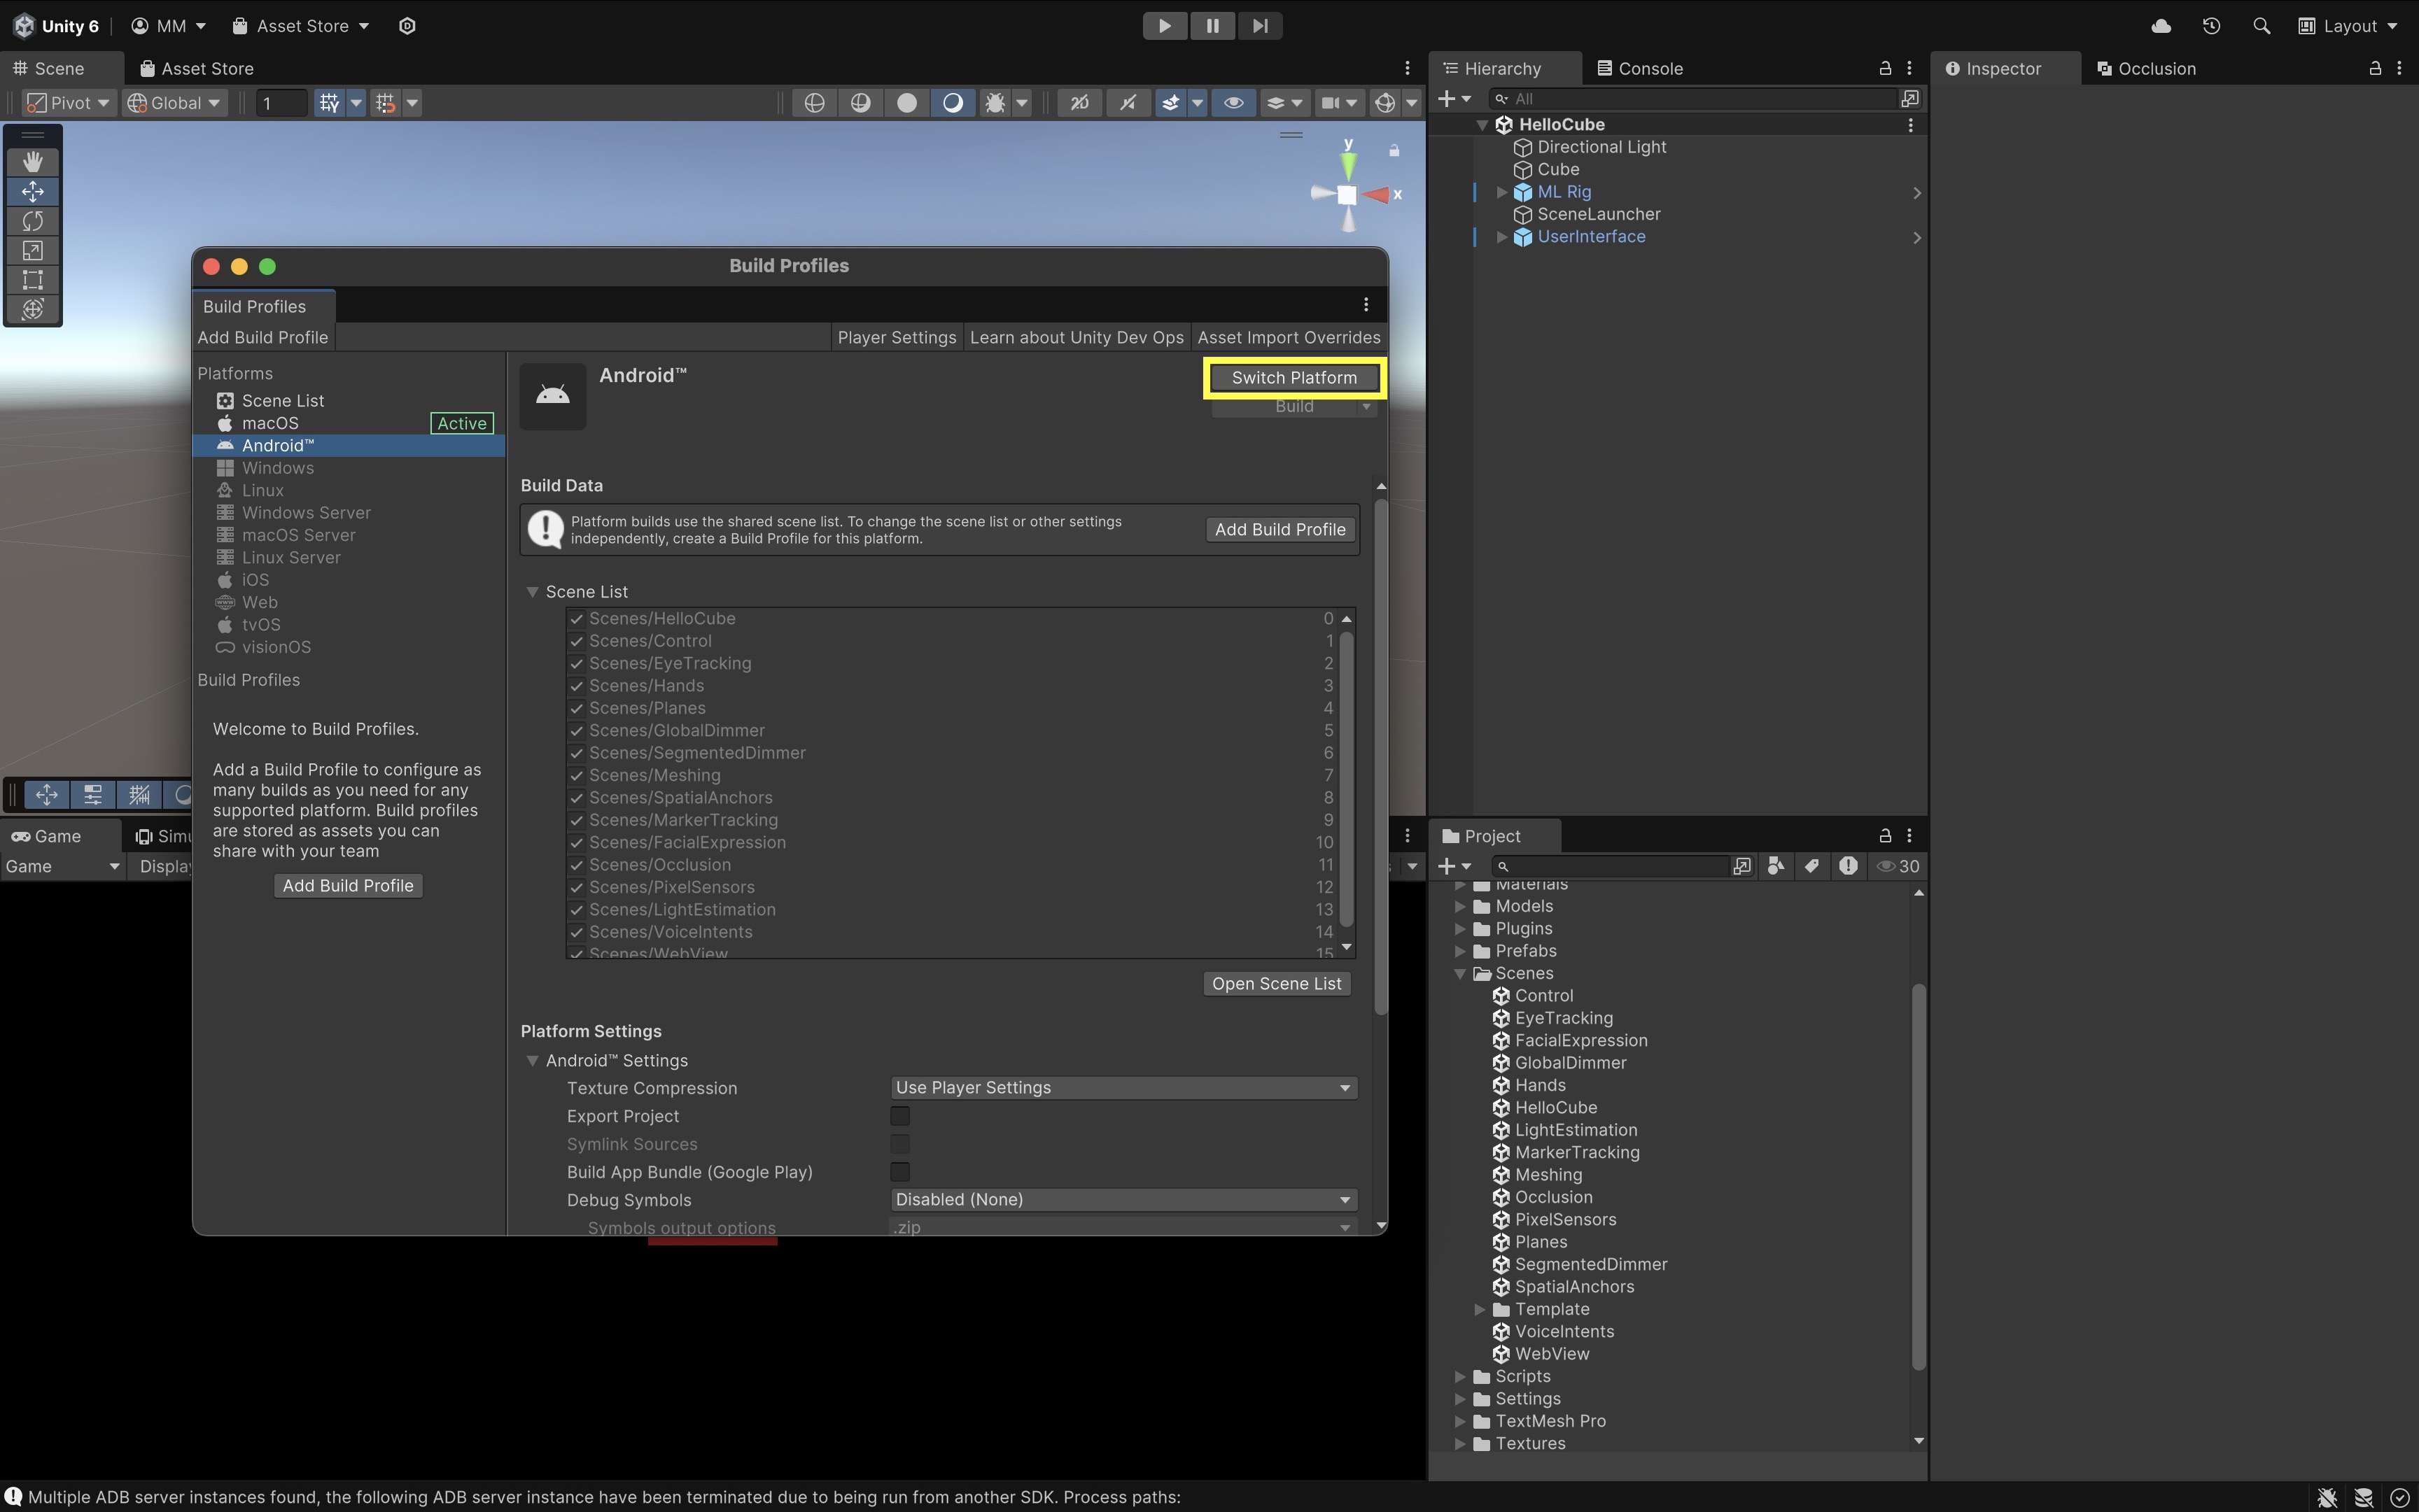The width and height of the screenshot is (2419, 1512).
Task: Open Undo History clock icon
Action: (x=2211, y=26)
